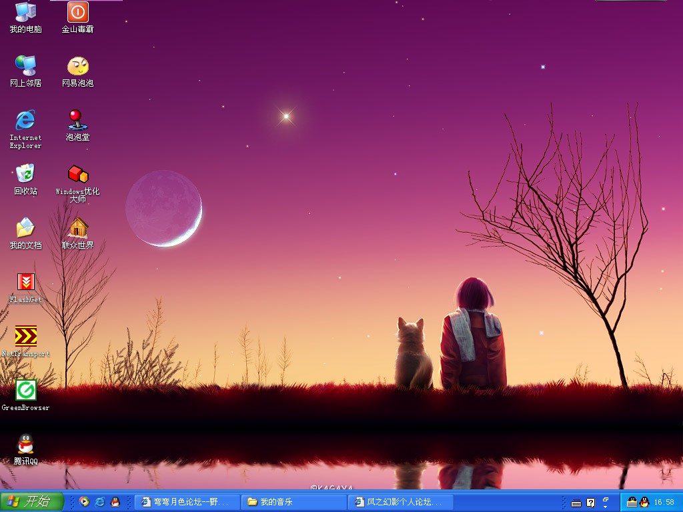Click the 腾讯QQ penguin desktop icon
Screen dimensions: 683x512
click(25, 444)
